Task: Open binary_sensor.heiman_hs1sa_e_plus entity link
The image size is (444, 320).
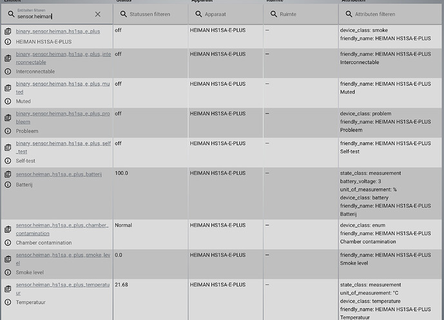Action: 58,31
